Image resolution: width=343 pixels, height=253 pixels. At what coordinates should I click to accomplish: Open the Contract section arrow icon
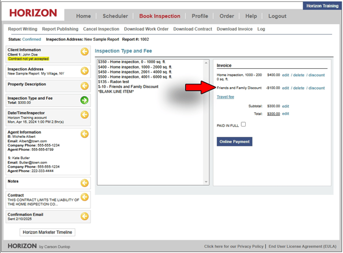[x=85, y=197]
